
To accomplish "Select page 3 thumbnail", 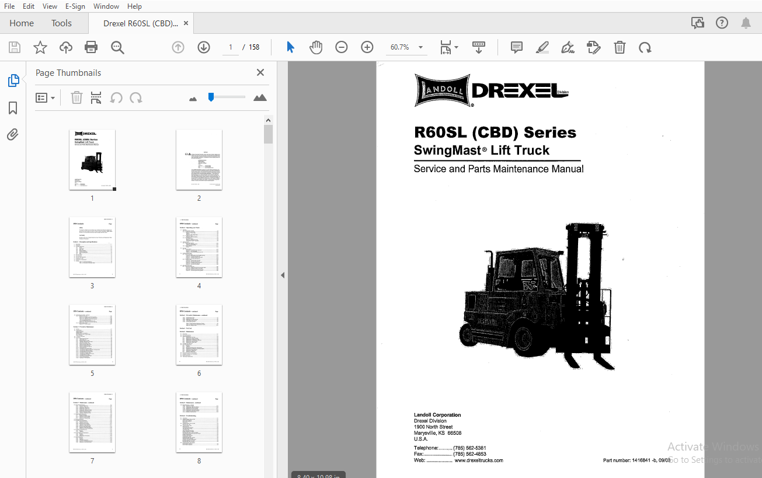I will (92, 247).
